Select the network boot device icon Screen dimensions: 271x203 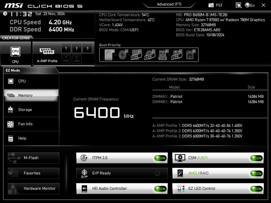click(x=190, y=55)
